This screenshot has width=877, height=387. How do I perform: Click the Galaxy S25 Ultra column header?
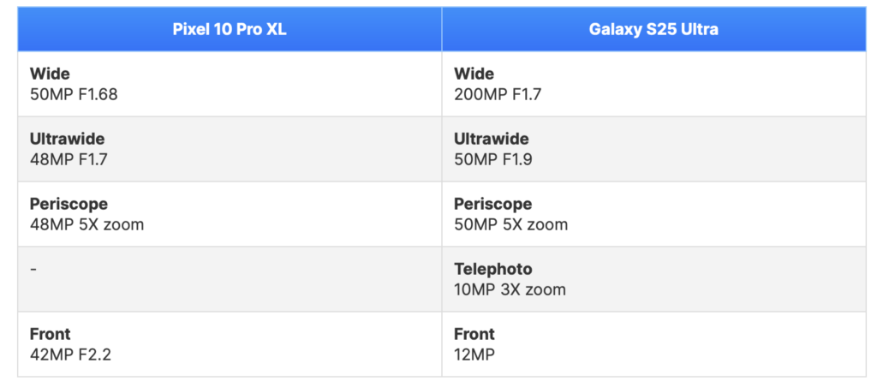[653, 30]
